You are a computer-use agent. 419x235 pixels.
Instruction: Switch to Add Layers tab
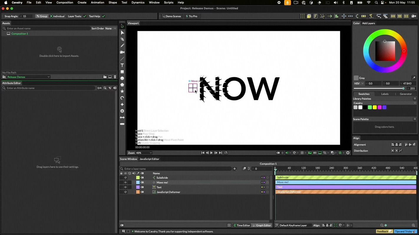tap(369, 23)
